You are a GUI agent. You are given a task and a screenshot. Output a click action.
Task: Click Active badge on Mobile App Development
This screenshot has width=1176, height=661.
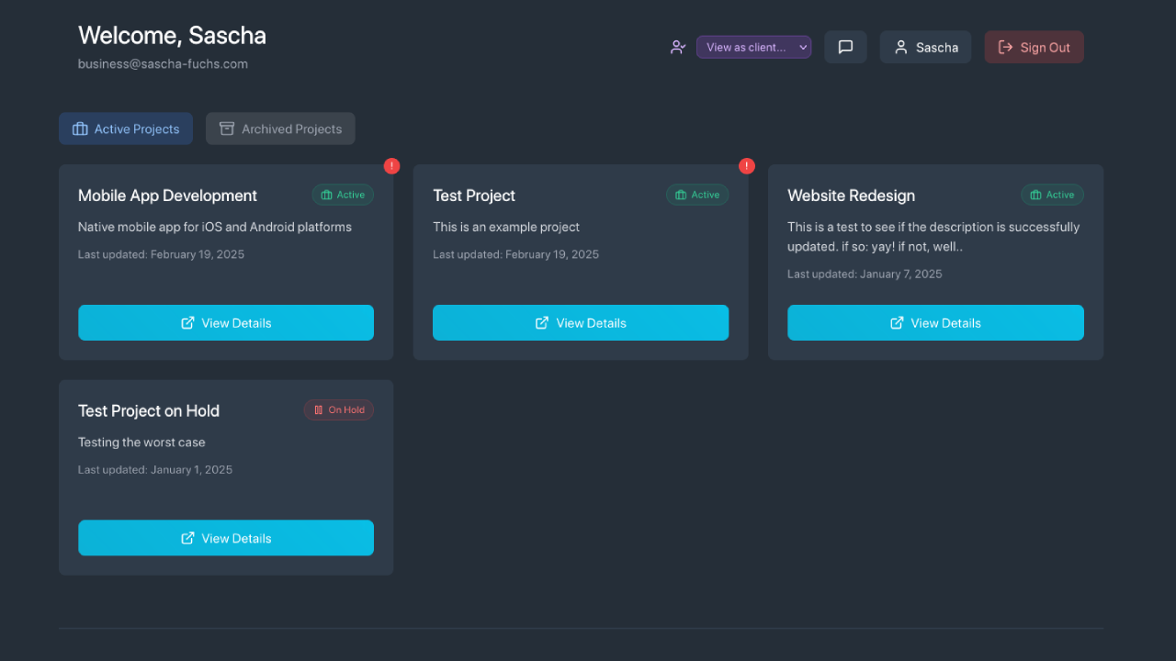click(343, 195)
